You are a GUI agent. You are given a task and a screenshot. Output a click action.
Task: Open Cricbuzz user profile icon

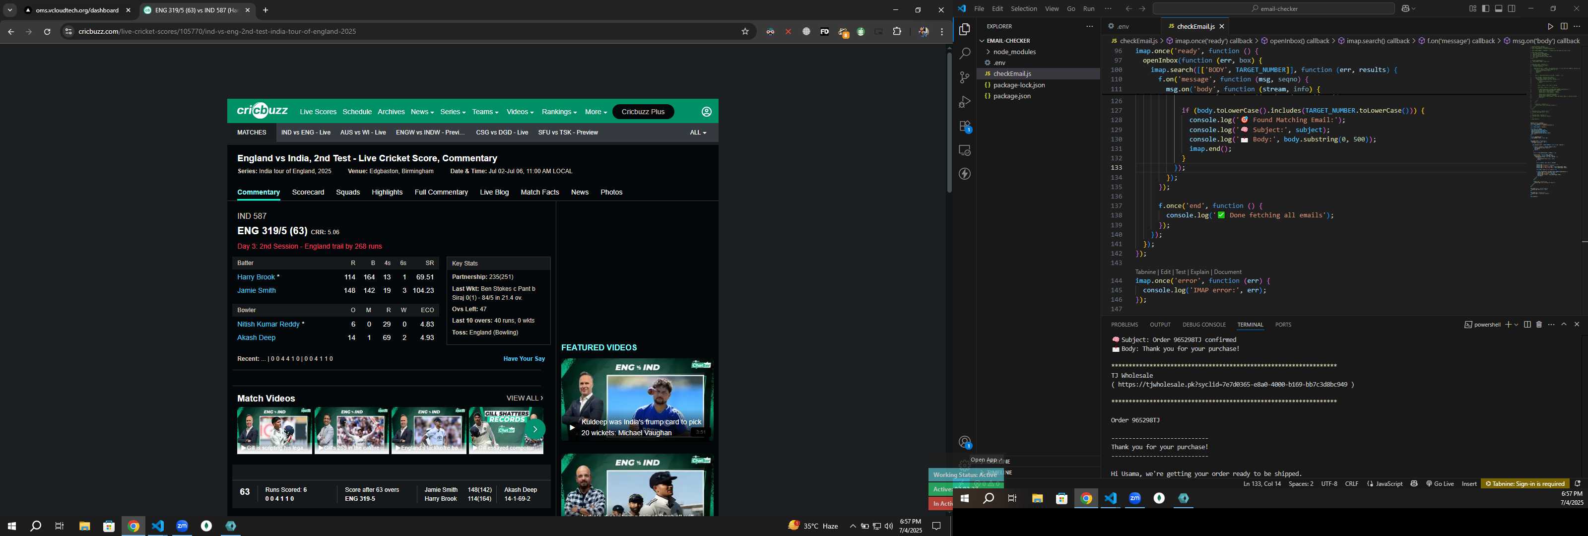pyautogui.click(x=707, y=112)
